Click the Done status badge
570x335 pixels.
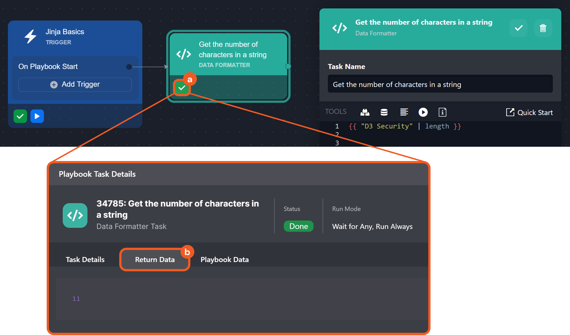[298, 226]
